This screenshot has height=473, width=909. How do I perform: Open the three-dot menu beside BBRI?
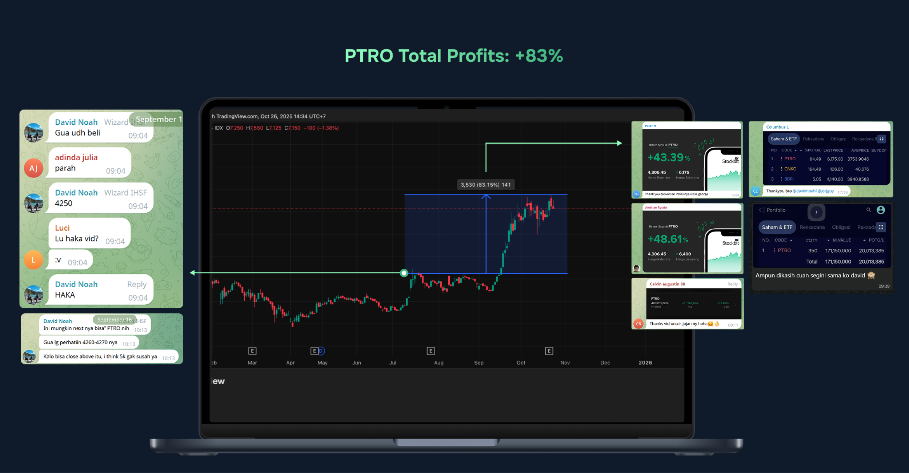pyautogui.click(x=781, y=179)
